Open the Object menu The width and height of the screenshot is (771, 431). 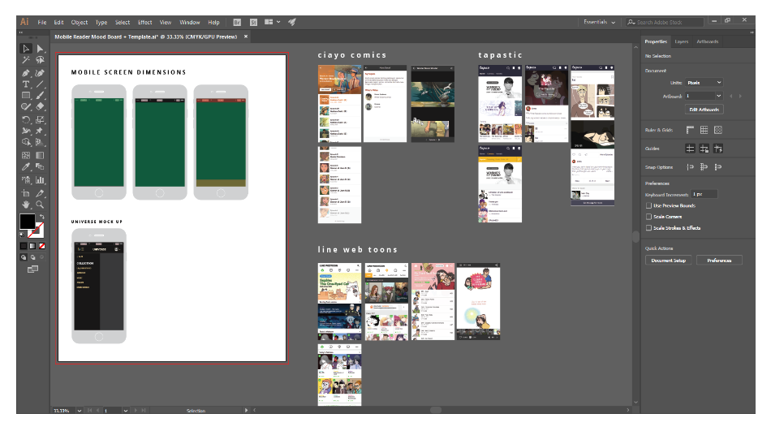coord(80,22)
